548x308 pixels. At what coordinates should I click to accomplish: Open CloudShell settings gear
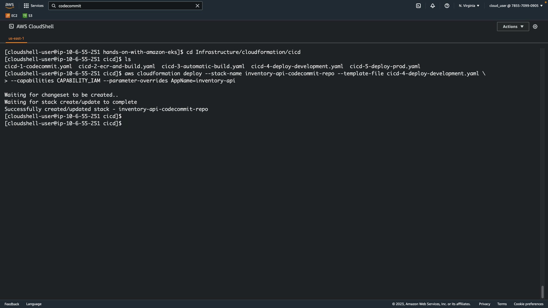535,27
